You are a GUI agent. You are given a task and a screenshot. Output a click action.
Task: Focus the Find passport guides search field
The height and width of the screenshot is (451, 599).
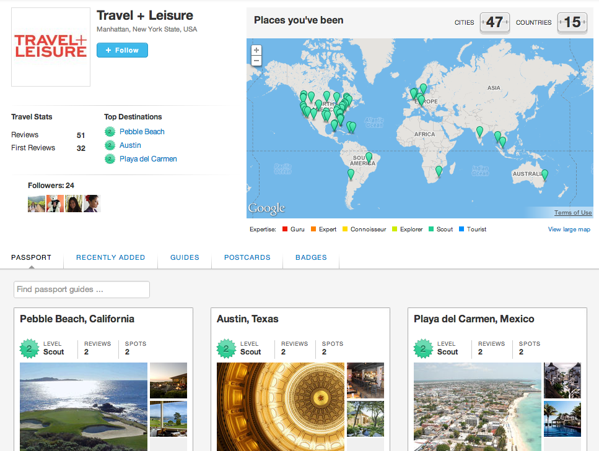(82, 290)
